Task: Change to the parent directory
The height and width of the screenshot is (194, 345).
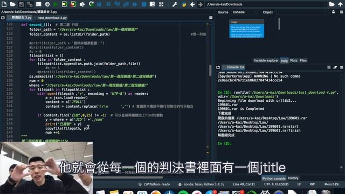Action: coord(340,4)
